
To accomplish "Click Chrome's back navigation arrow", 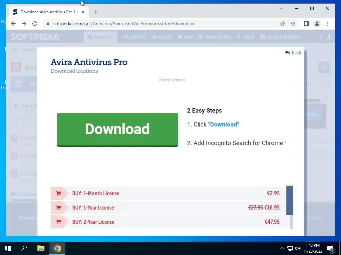I will 13,24.
